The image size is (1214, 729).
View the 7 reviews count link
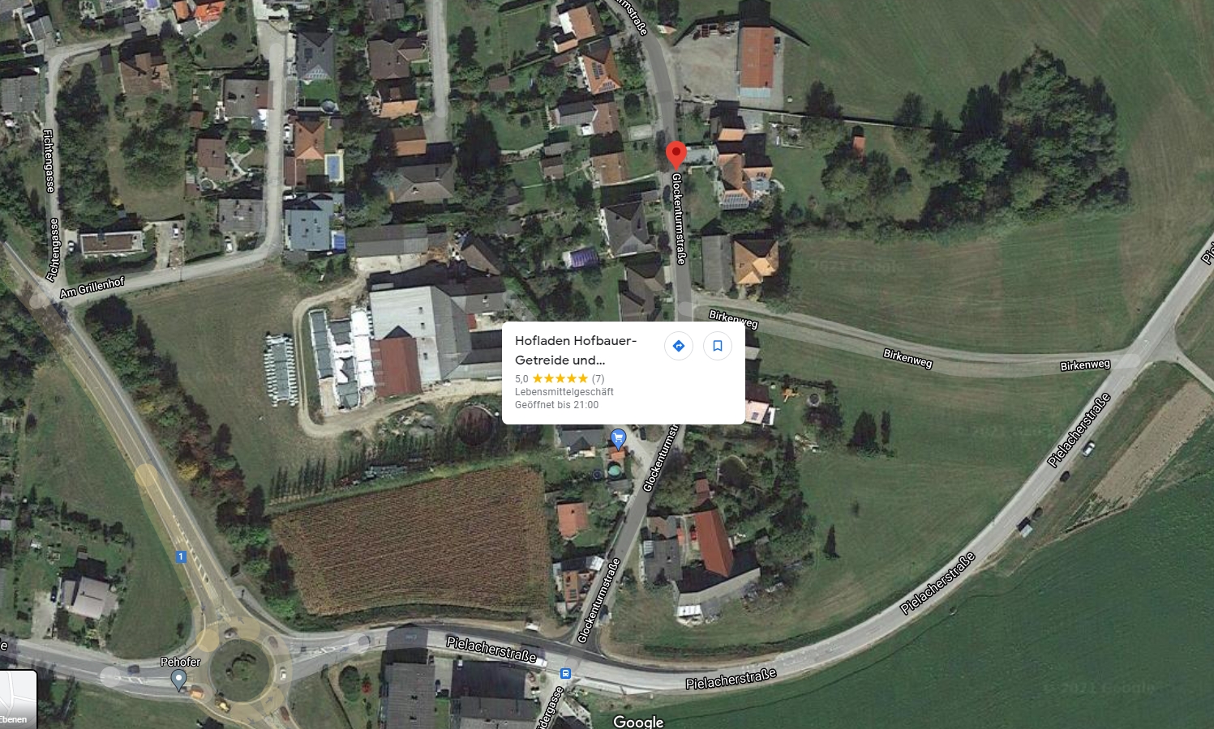click(598, 378)
